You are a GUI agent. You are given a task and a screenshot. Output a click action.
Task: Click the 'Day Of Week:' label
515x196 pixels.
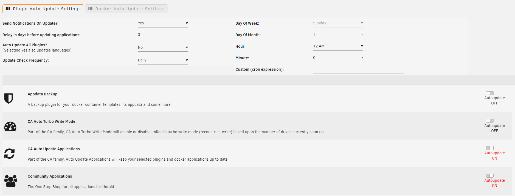pyautogui.click(x=247, y=23)
